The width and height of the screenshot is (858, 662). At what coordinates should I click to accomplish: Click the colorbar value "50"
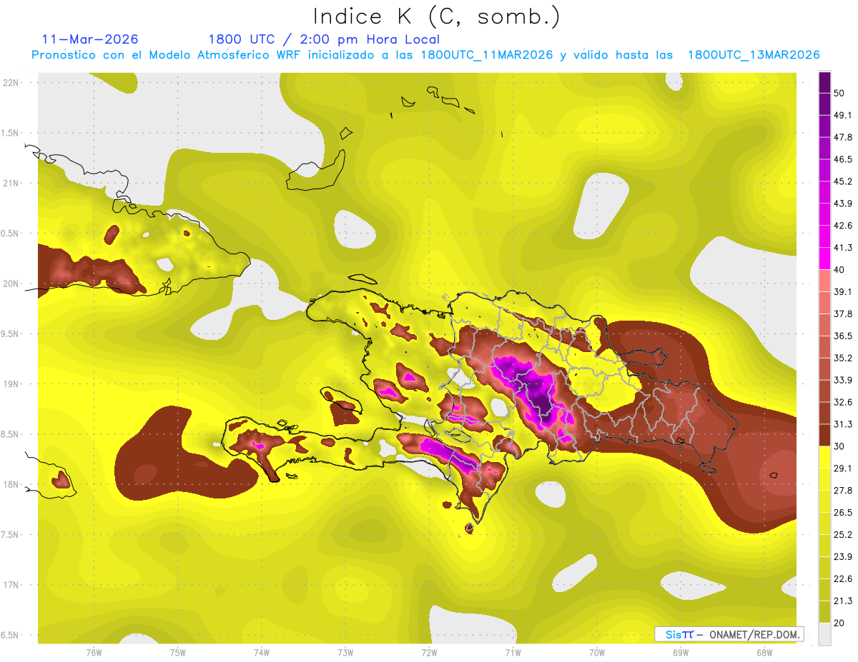[841, 93]
